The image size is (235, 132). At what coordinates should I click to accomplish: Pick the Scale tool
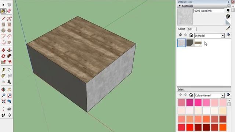(3, 62)
